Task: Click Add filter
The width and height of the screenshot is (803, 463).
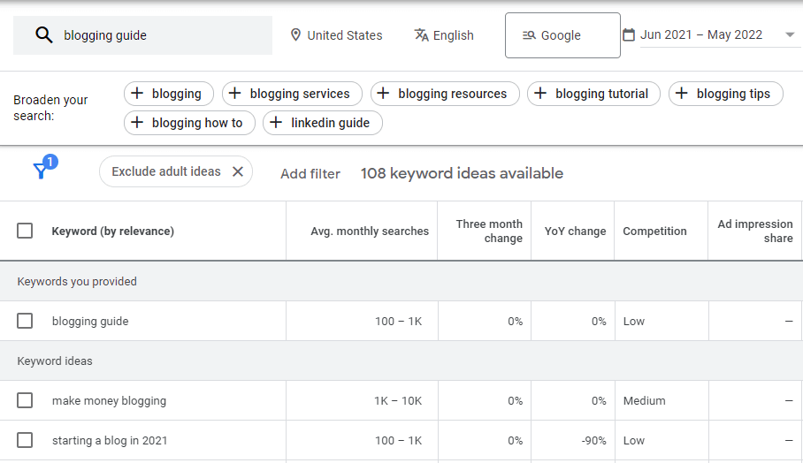Action: (x=310, y=174)
